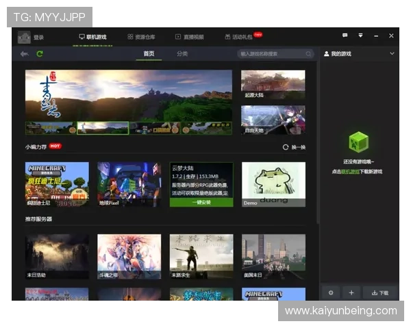The width and height of the screenshot is (411, 328).
Task: Click the 一键安装 green button
Action: point(201,202)
